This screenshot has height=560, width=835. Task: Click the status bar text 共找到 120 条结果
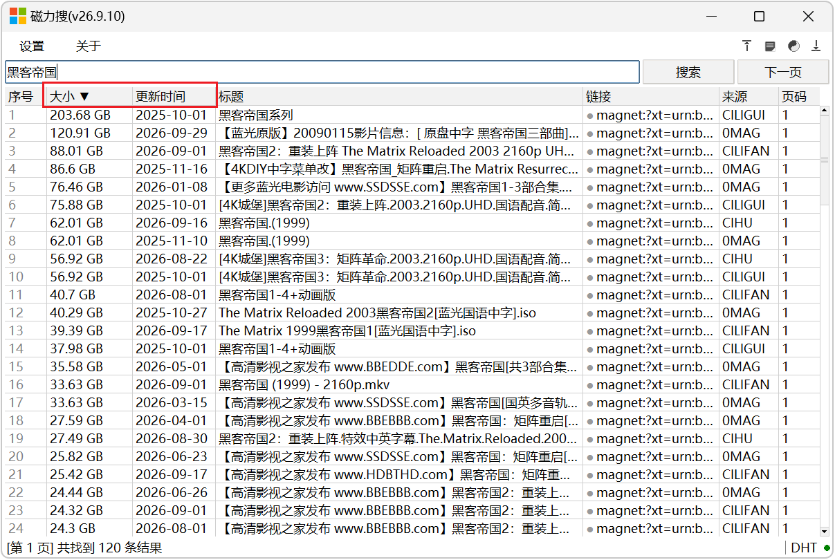tap(109, 548)
